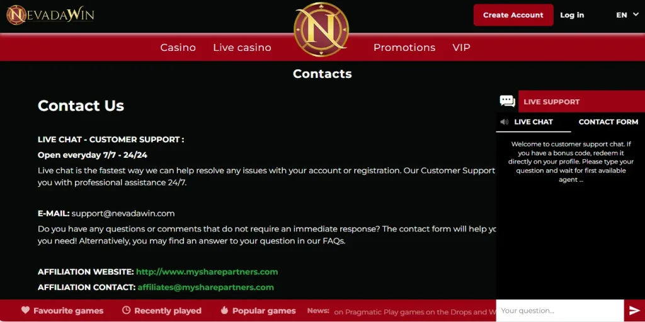Screen dimensions: 645x322
Task: Select the Live Chat tab
Action: pos(534,122)
